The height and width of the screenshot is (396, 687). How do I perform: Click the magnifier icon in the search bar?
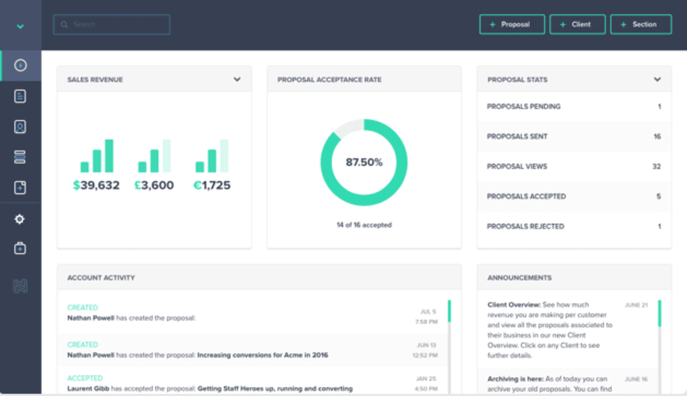click(x=64, y=24)
